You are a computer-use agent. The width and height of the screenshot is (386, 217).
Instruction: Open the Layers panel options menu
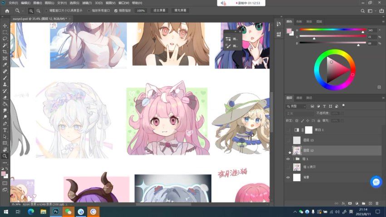[383, 98]
